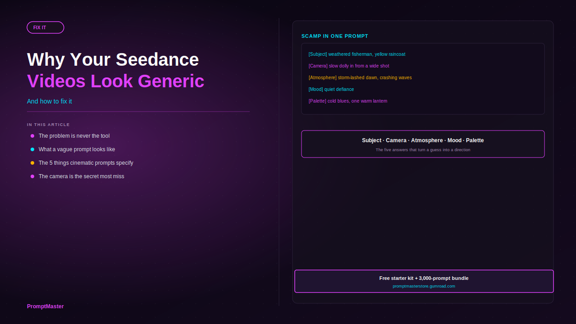Click the 'And how to fix it' subtitle
Screen dimensions: 576x324
[49, 101]
